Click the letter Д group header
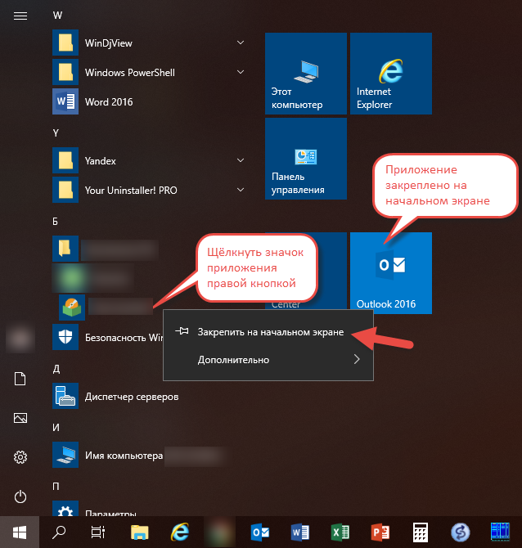Viewport: 522px width, 548px height. click(x=56, y=369)
